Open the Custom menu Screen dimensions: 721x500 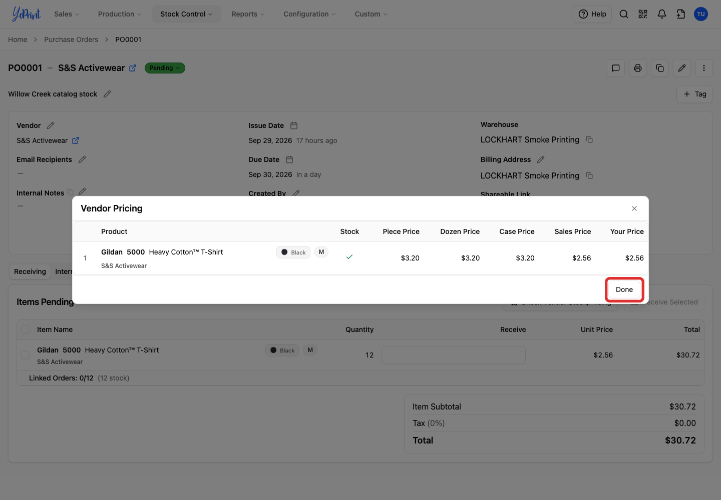(x=371, y=14)
